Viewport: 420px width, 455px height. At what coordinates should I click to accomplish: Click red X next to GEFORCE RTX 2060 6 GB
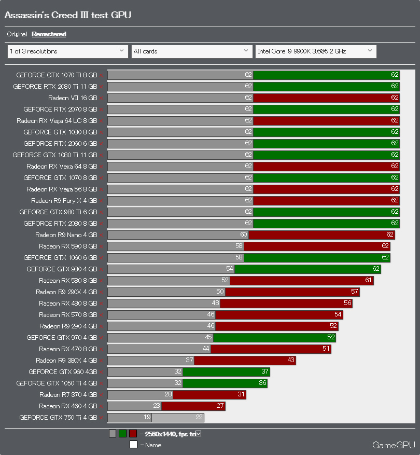[x=101, y=144]
